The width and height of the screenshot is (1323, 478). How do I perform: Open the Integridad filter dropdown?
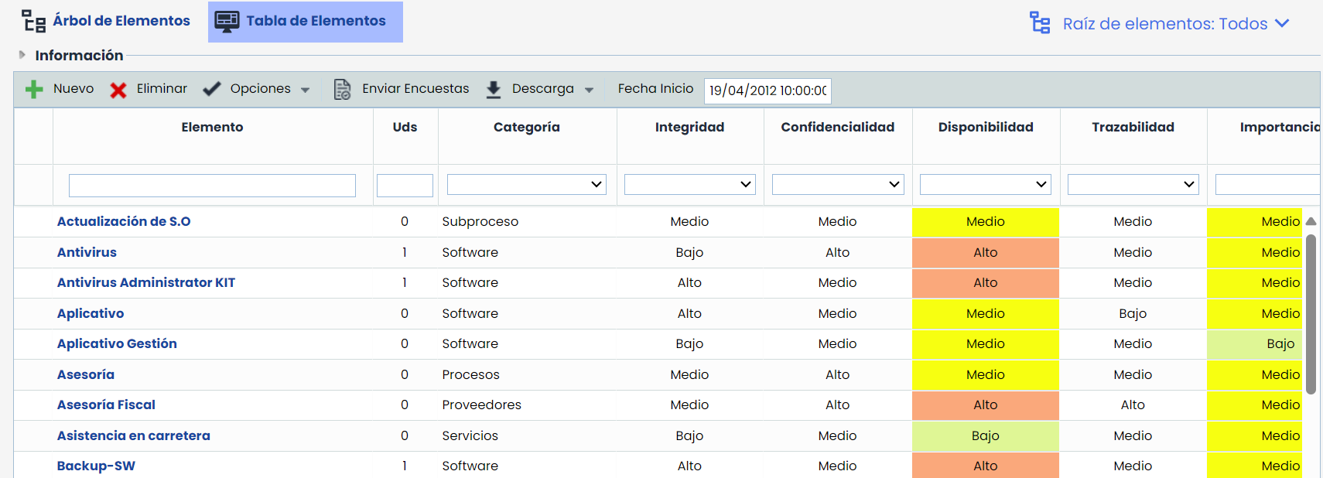tap(689, 184)
